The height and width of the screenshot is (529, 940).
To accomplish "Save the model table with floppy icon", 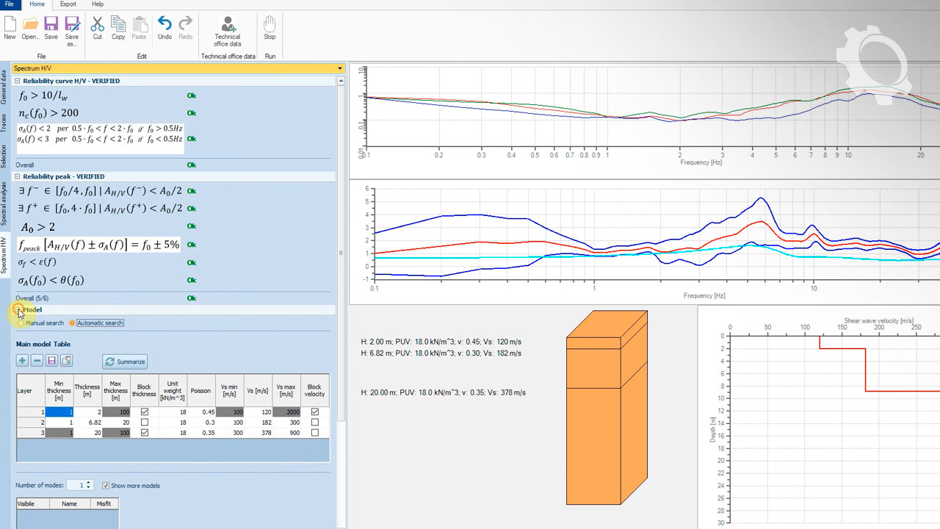I will pyautogui.click(x=51, y=361).
